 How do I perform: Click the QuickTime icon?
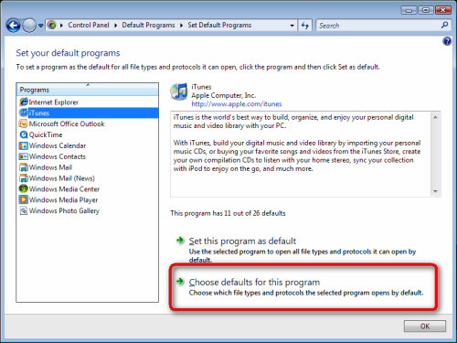point(24,134)
